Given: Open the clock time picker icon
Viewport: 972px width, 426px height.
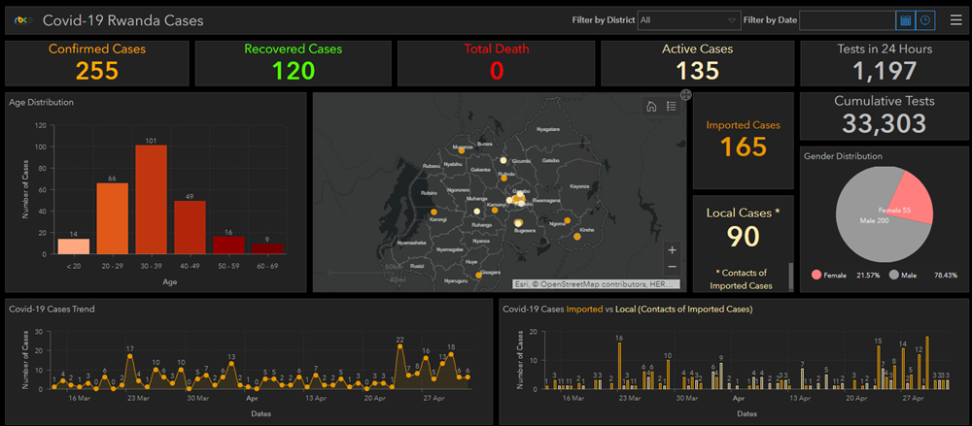Looking at the screenshot, I should [925, 20].
